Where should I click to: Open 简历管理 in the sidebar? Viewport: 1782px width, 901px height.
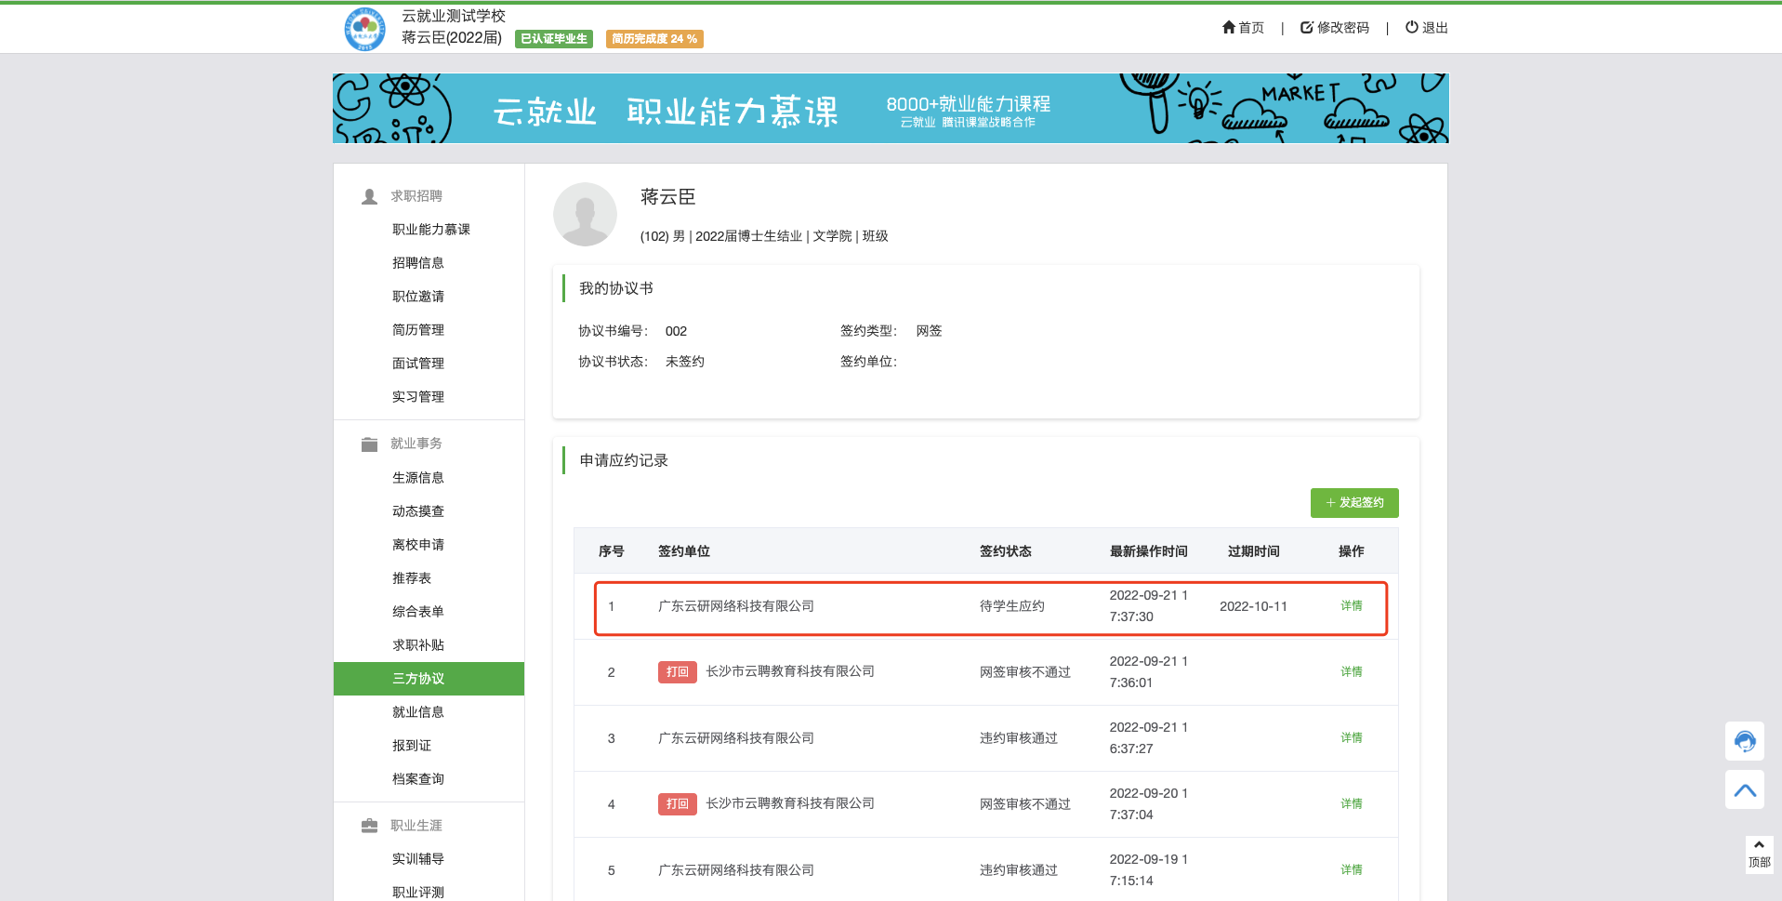(418, 330)
